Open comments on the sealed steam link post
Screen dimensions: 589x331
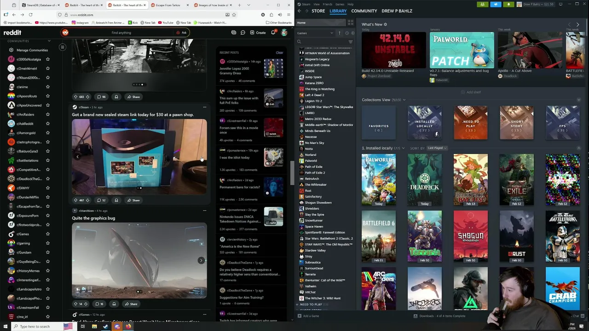[101, 200]
